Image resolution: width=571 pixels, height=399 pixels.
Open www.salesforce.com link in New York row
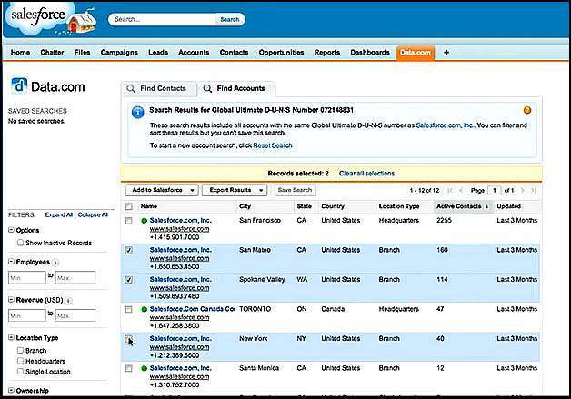(179, 347)
